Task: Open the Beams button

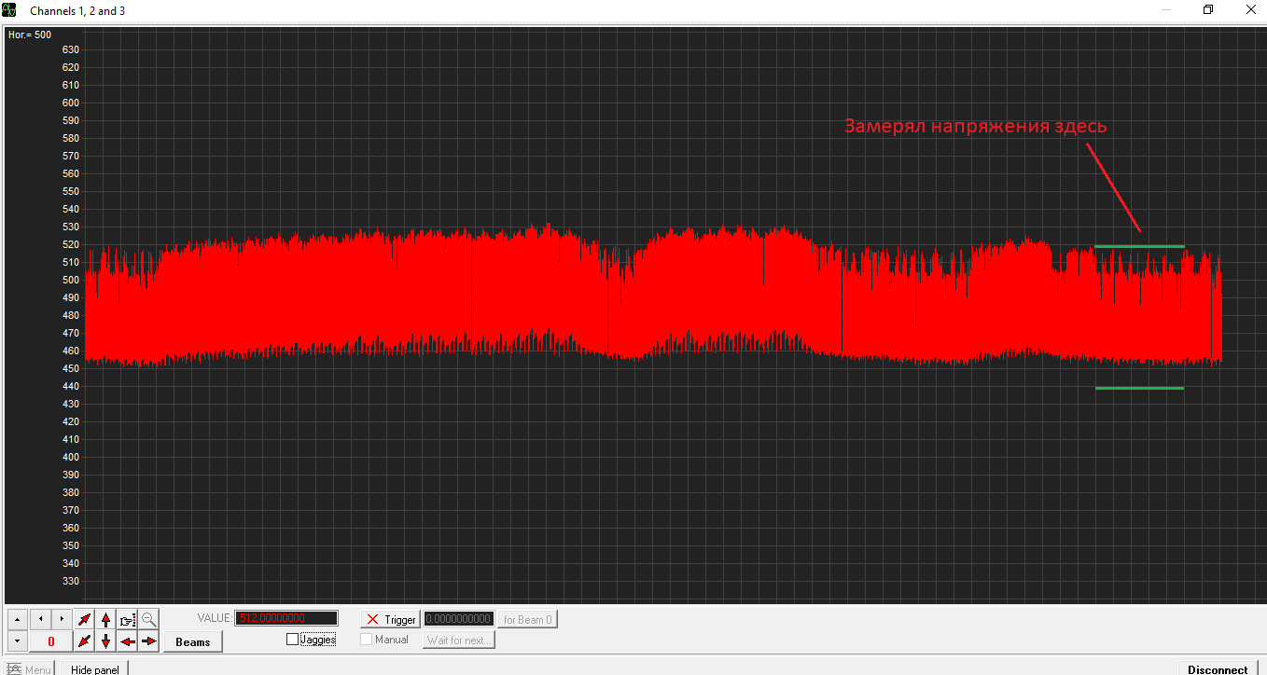Action: pos(193,641)
